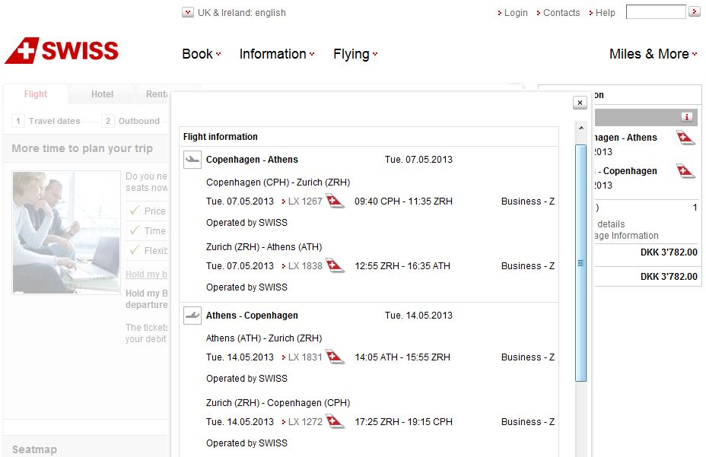Switch to the Flight tab
The height and width of the screenshot is (457, 706).
36,94
